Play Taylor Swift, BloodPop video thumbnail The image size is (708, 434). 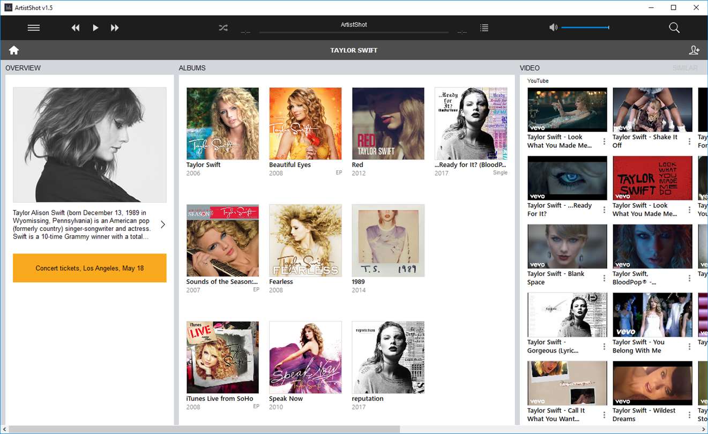coord(652,246)
